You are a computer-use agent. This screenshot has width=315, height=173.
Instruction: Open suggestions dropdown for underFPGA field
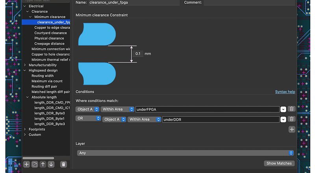(283, 109)
